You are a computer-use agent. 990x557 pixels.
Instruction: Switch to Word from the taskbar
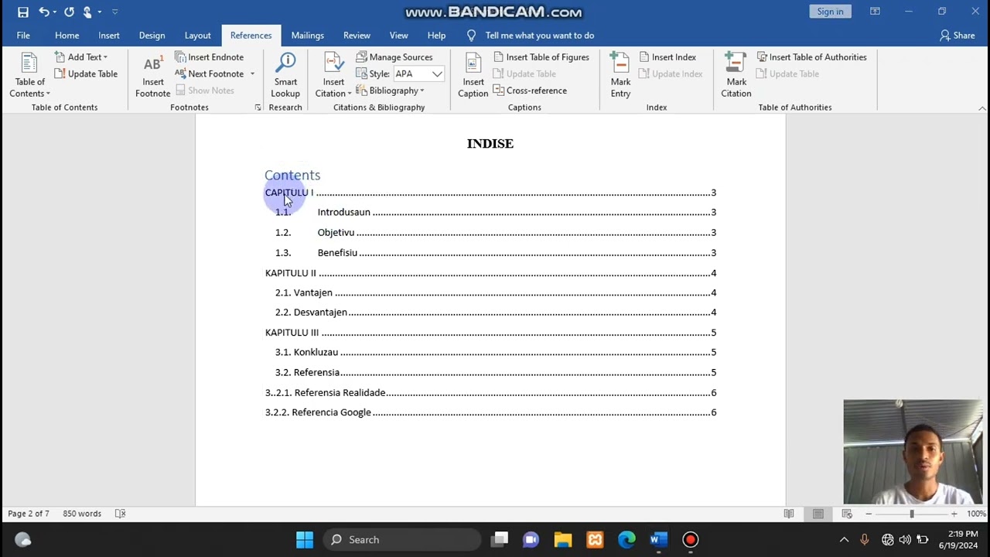coord(658,540)
